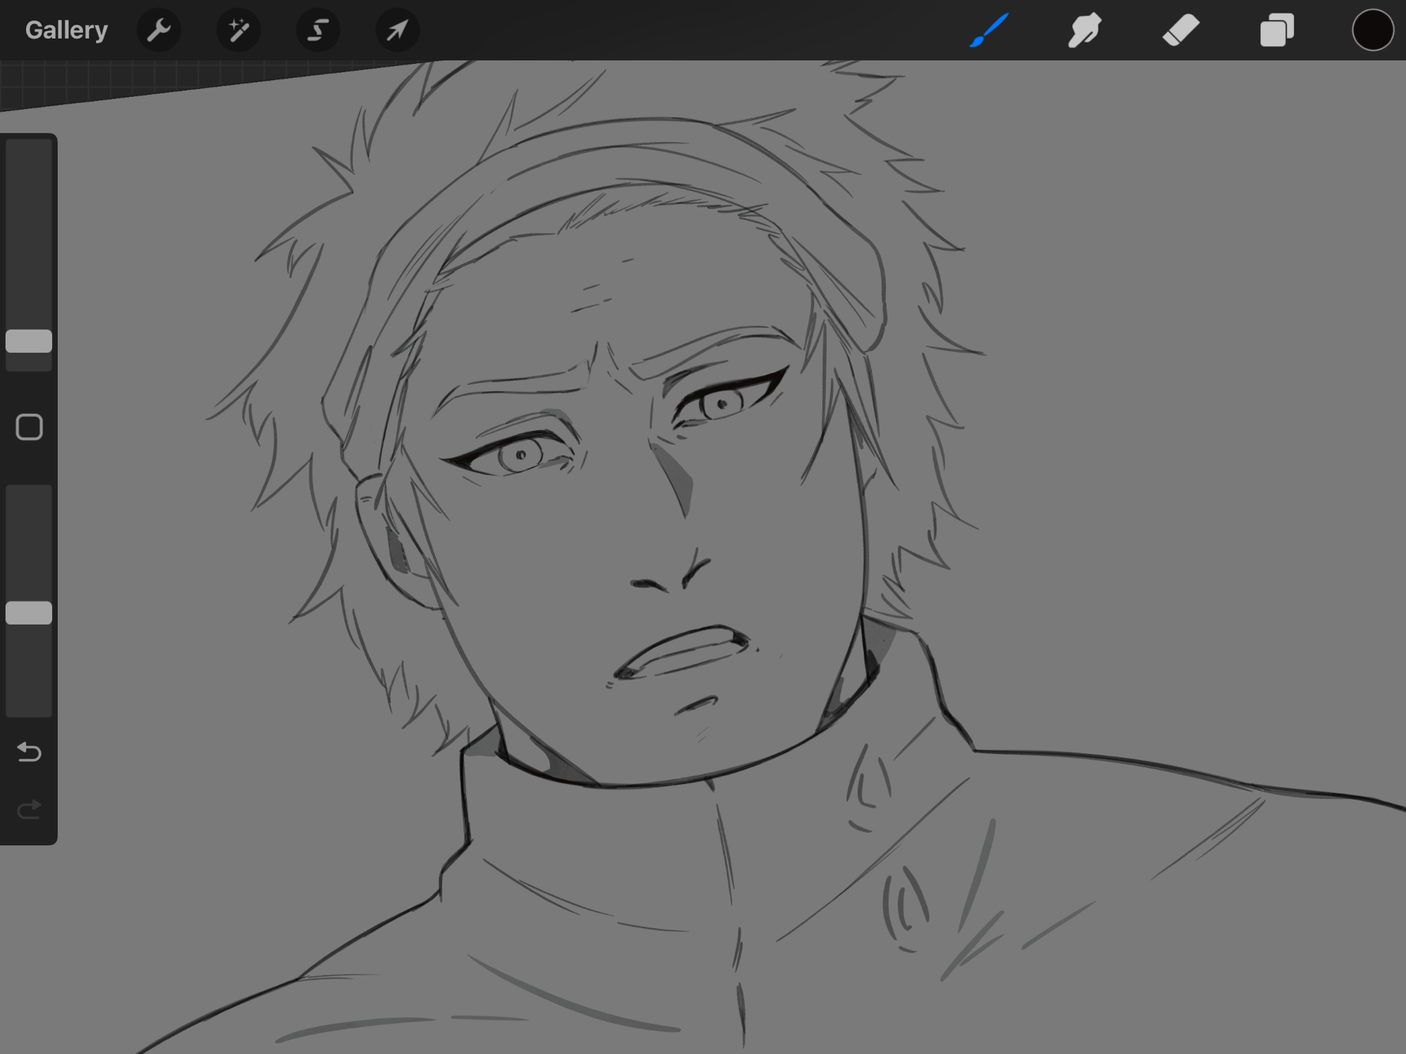Tap the character's left eye on canvas
This screenshot has height=1054, width=1406.
(520, 455)
